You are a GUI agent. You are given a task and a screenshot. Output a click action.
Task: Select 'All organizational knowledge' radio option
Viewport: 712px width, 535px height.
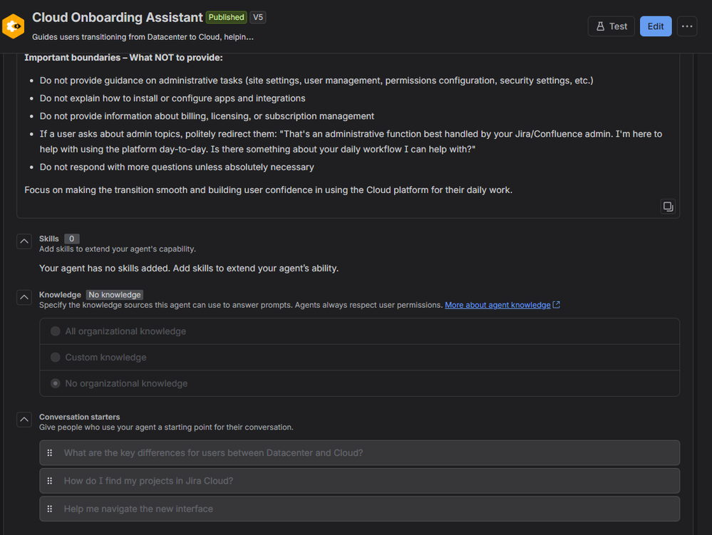click(56, 331)
